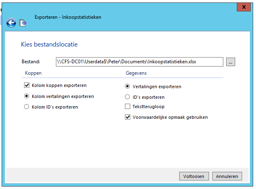Click the export document icon in header
Viewport: 256px width, 189px height.
(23, 23)
